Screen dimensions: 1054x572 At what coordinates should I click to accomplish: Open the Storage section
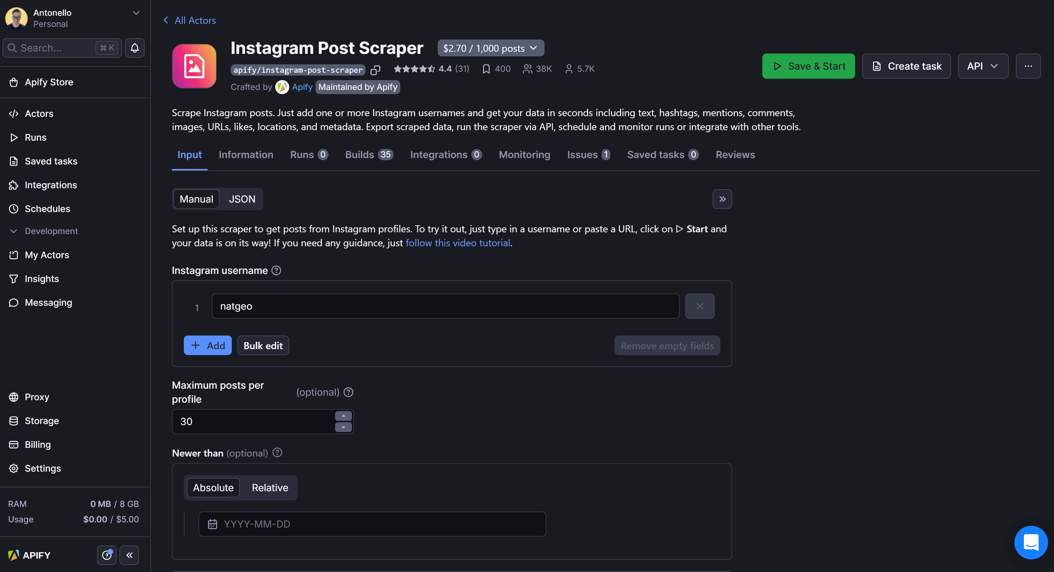[x=42, y=420]
